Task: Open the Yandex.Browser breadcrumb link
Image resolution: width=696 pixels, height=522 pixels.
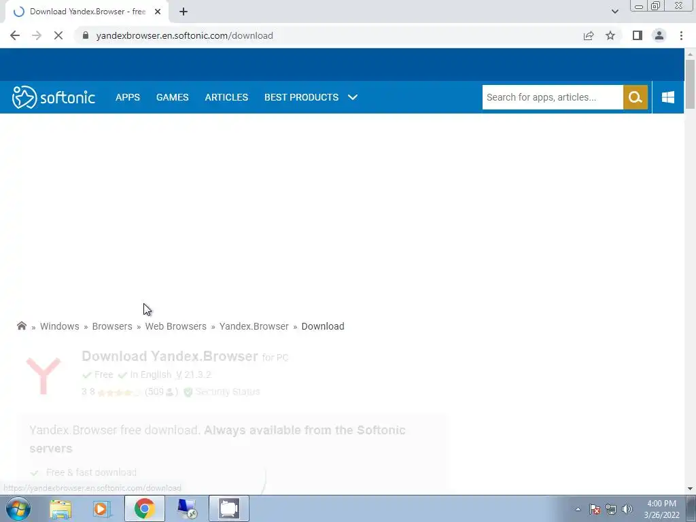Action: pos(254,326)
